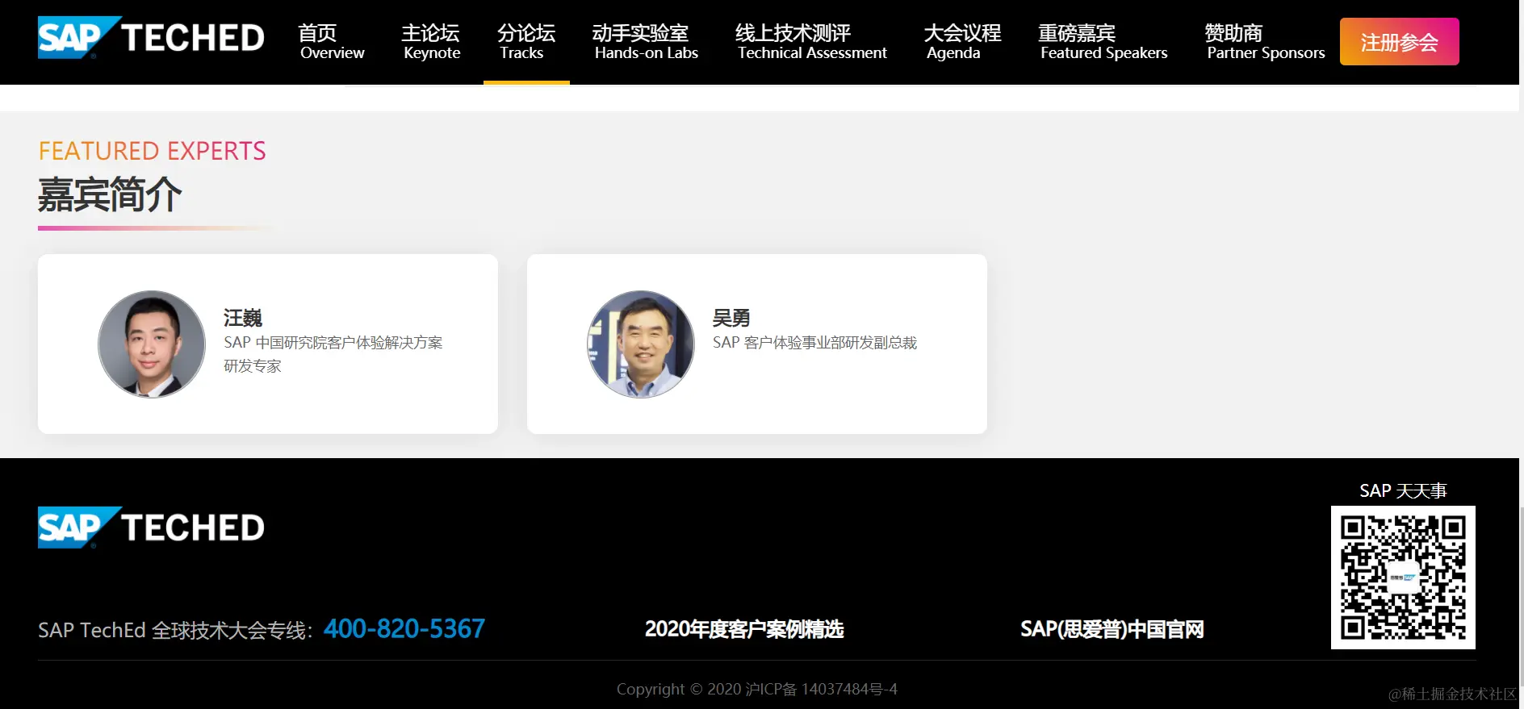The width and height of the screenshot is (1524, 709).
Task: Open 重磅嘉宾 Featured Speakers
Action: click(x=1103, y=42)
